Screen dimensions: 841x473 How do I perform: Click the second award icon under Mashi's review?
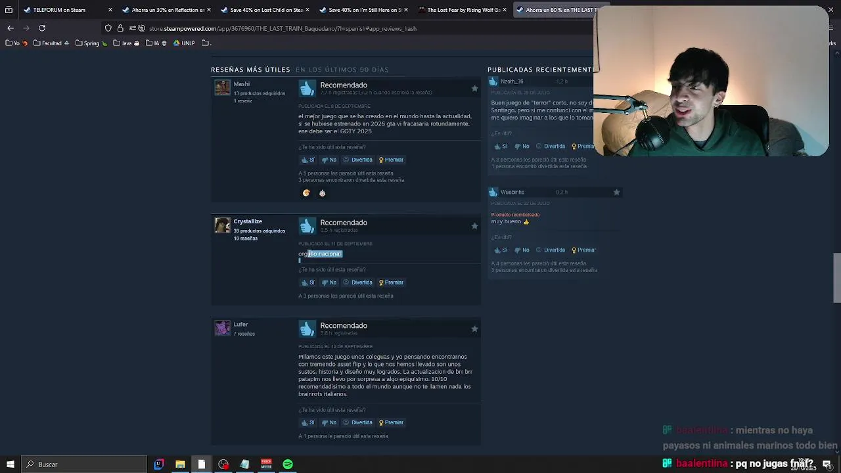pyautogui.click(x=322, y=193)
